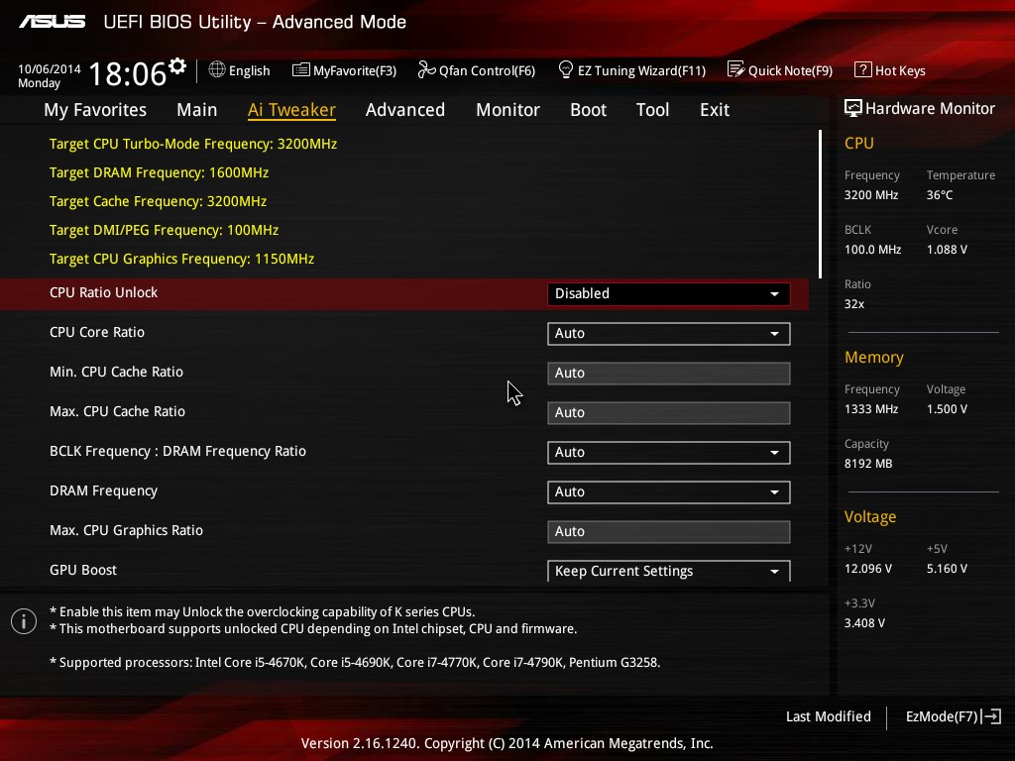The height and width of the screenshot is (761, 1015).
Task: Click Target DMI/PEG Frequency: 100MHz text
Action: click(x=164, y=230)
